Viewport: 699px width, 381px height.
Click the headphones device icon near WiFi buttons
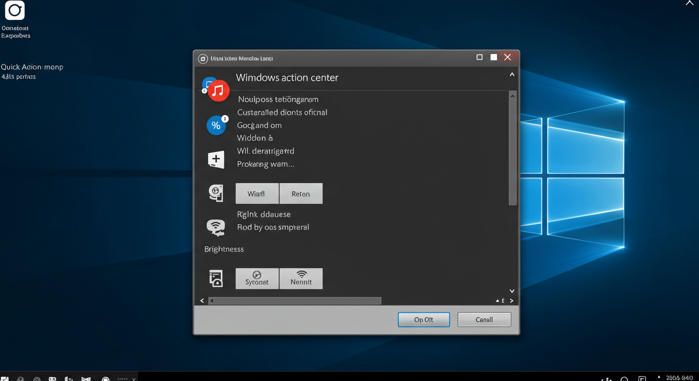point(215,193)
